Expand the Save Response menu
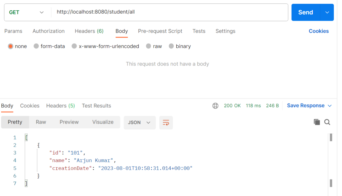 [309, 106]
